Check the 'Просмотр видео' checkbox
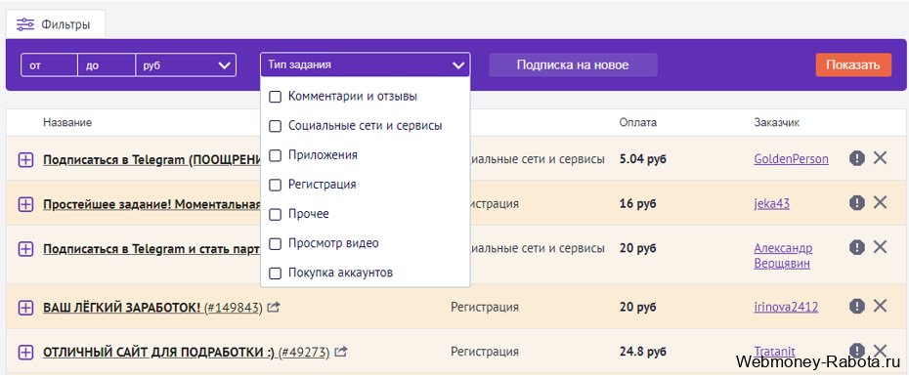The height and width of the screenshot is (379, 909). 276,243
